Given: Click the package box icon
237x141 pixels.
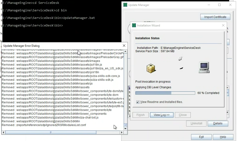Looking at the screenshot, I should pyautogui.click(x=151, y=69).
